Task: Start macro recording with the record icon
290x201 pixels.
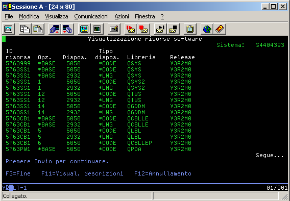Action: [x=131, y=29]
